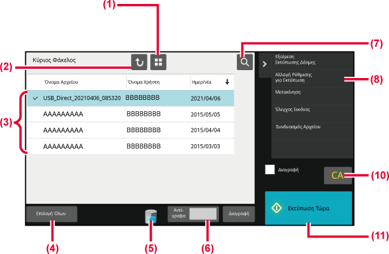Screen dimensions: 389x254
Task: Click the green start diamond icon
Action: [x=277, y=208]
